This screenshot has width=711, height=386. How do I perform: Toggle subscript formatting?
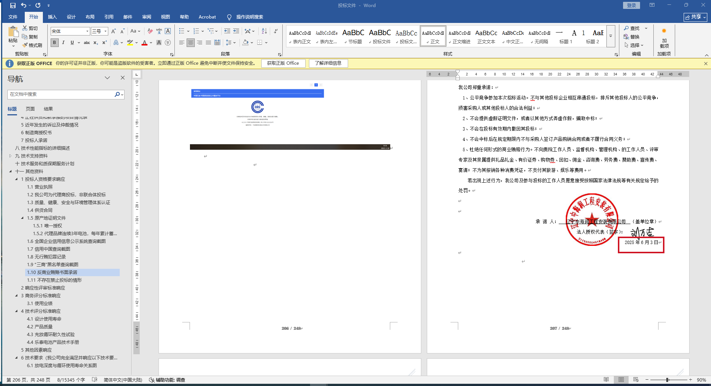click(96, 43)
